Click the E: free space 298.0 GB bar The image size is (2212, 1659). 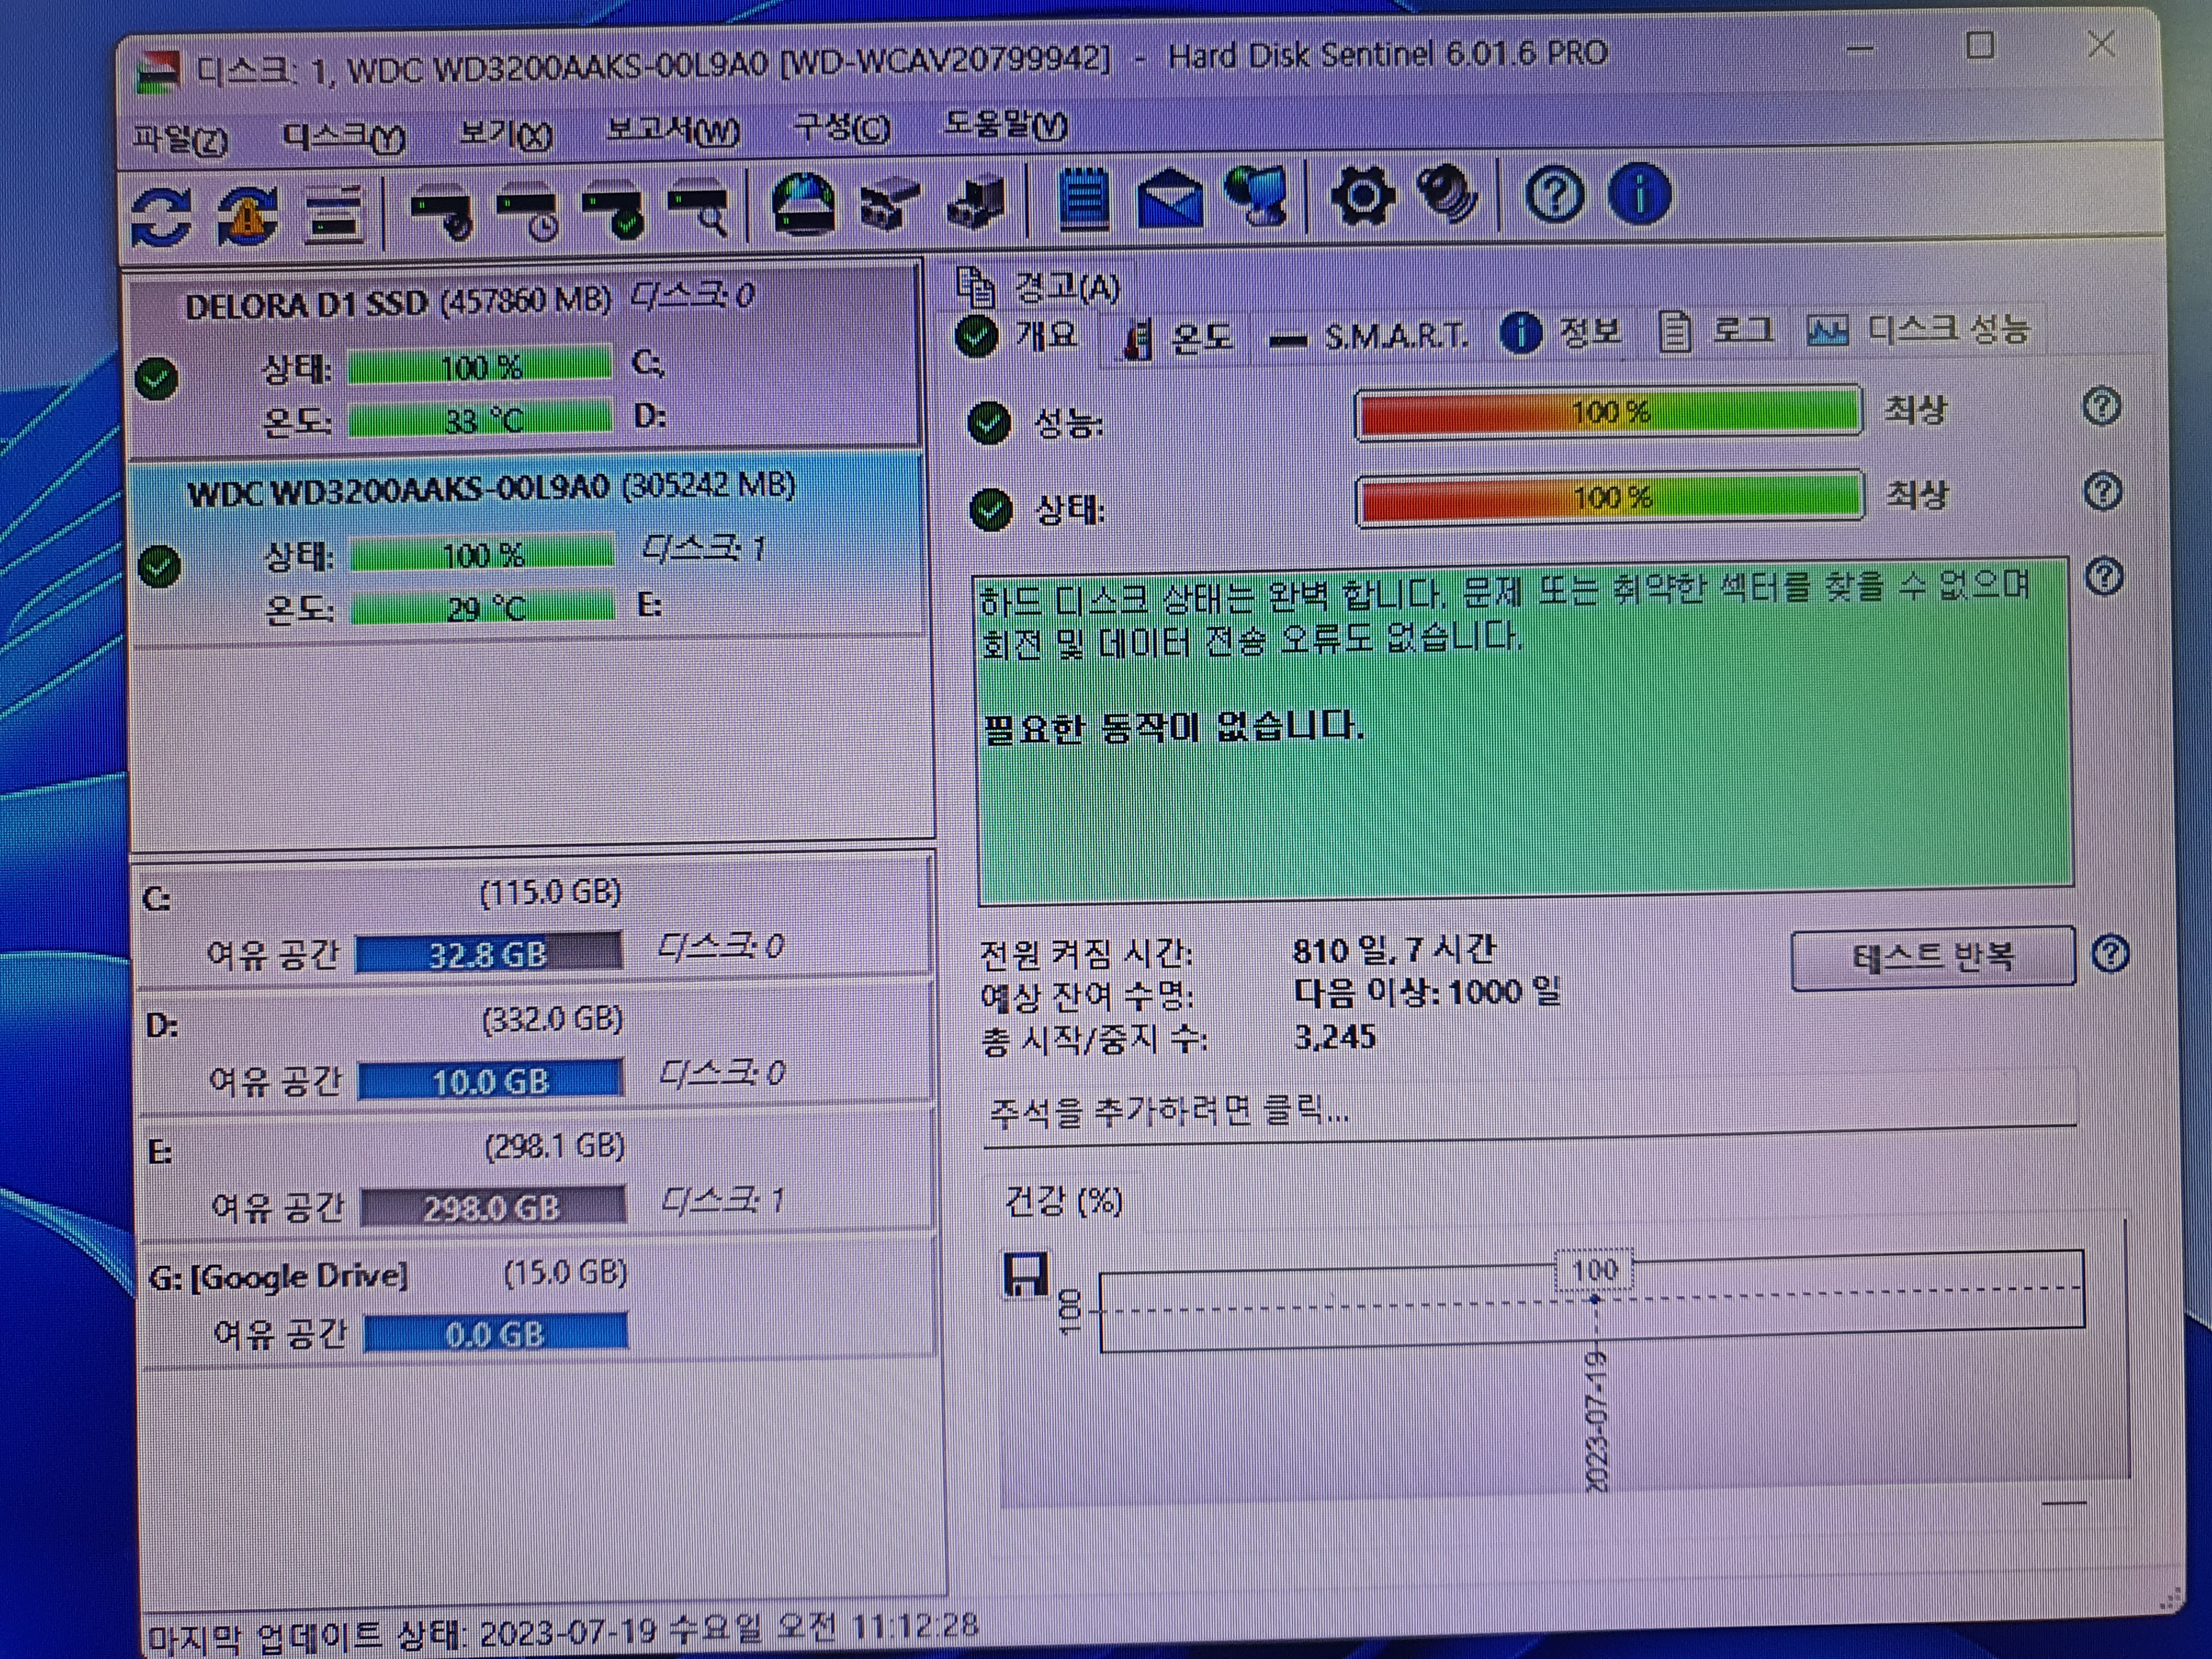tap(493, 1207)
